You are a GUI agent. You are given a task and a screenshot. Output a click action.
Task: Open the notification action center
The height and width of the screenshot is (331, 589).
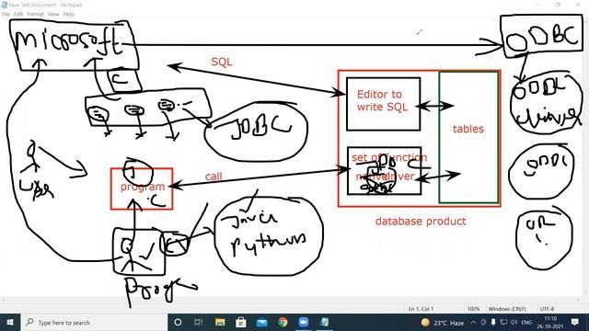574,323
